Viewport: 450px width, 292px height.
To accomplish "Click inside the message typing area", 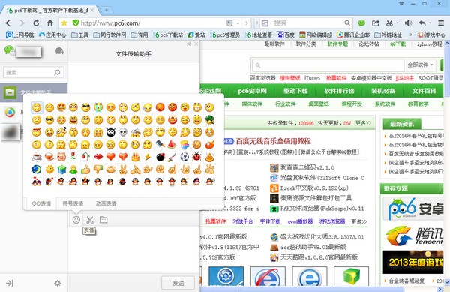I will (133, 250).
